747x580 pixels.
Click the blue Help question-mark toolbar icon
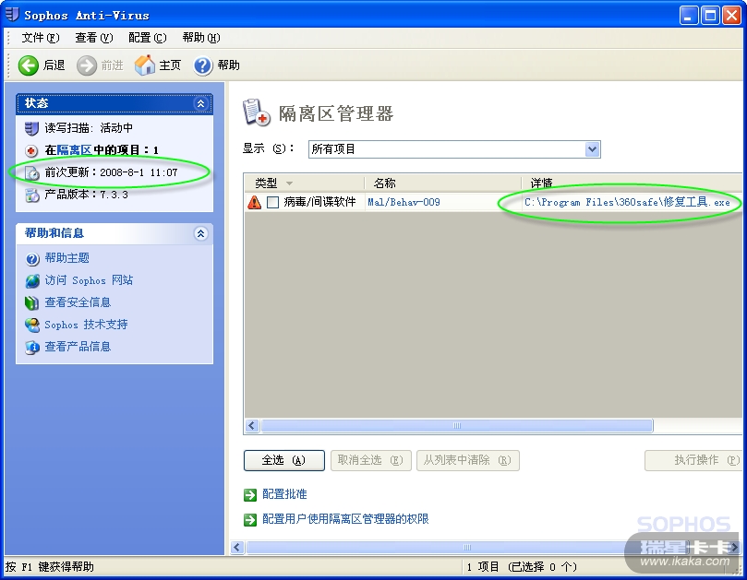coord(203,65)
